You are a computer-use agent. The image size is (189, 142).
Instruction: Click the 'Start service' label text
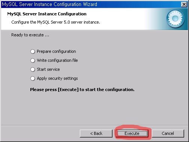(x=48, y=69)
